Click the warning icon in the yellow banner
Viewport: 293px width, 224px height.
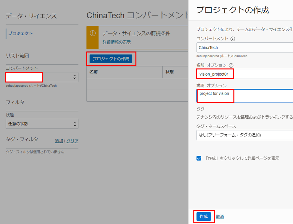coord(93,34)
